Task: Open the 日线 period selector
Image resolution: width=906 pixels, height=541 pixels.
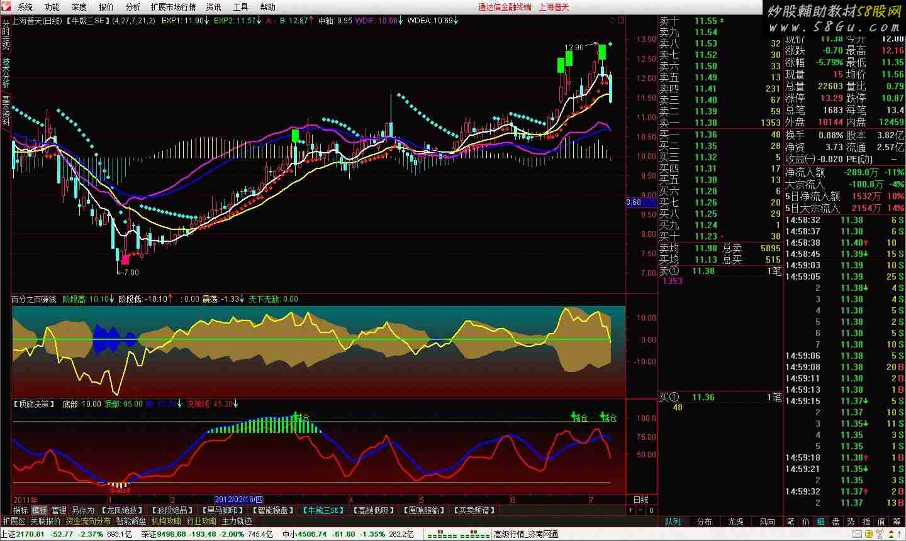Action: coord(641,500)
